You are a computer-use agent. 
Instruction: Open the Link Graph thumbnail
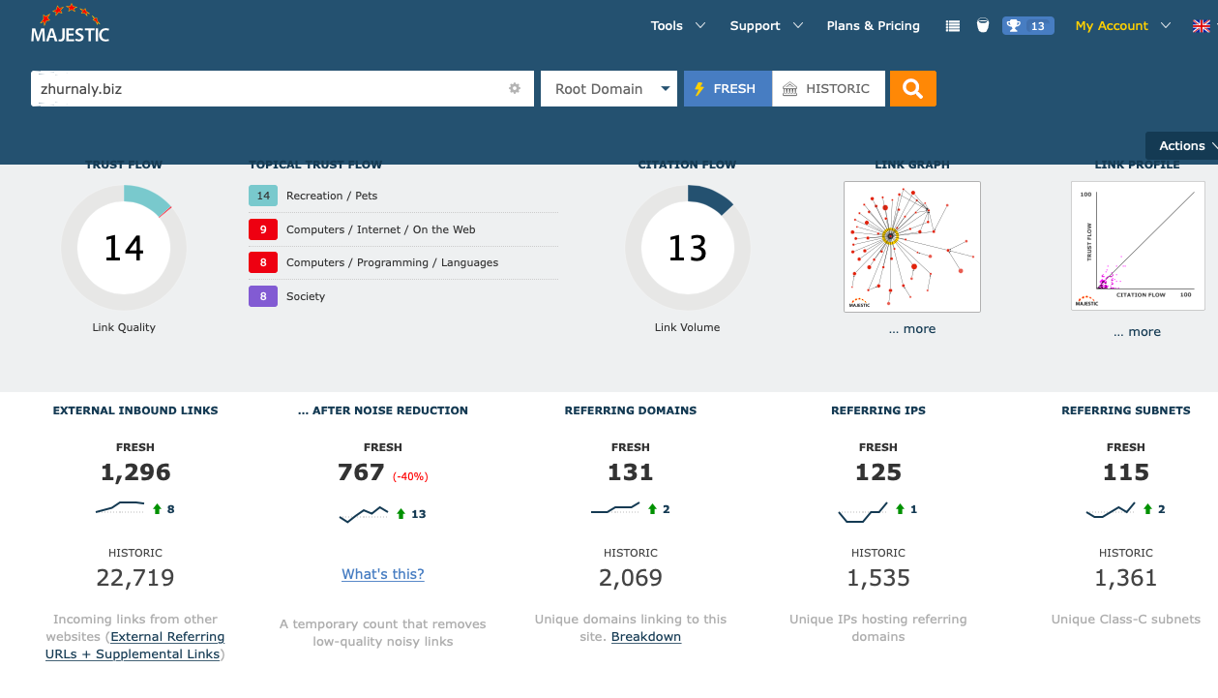point(911,247)
